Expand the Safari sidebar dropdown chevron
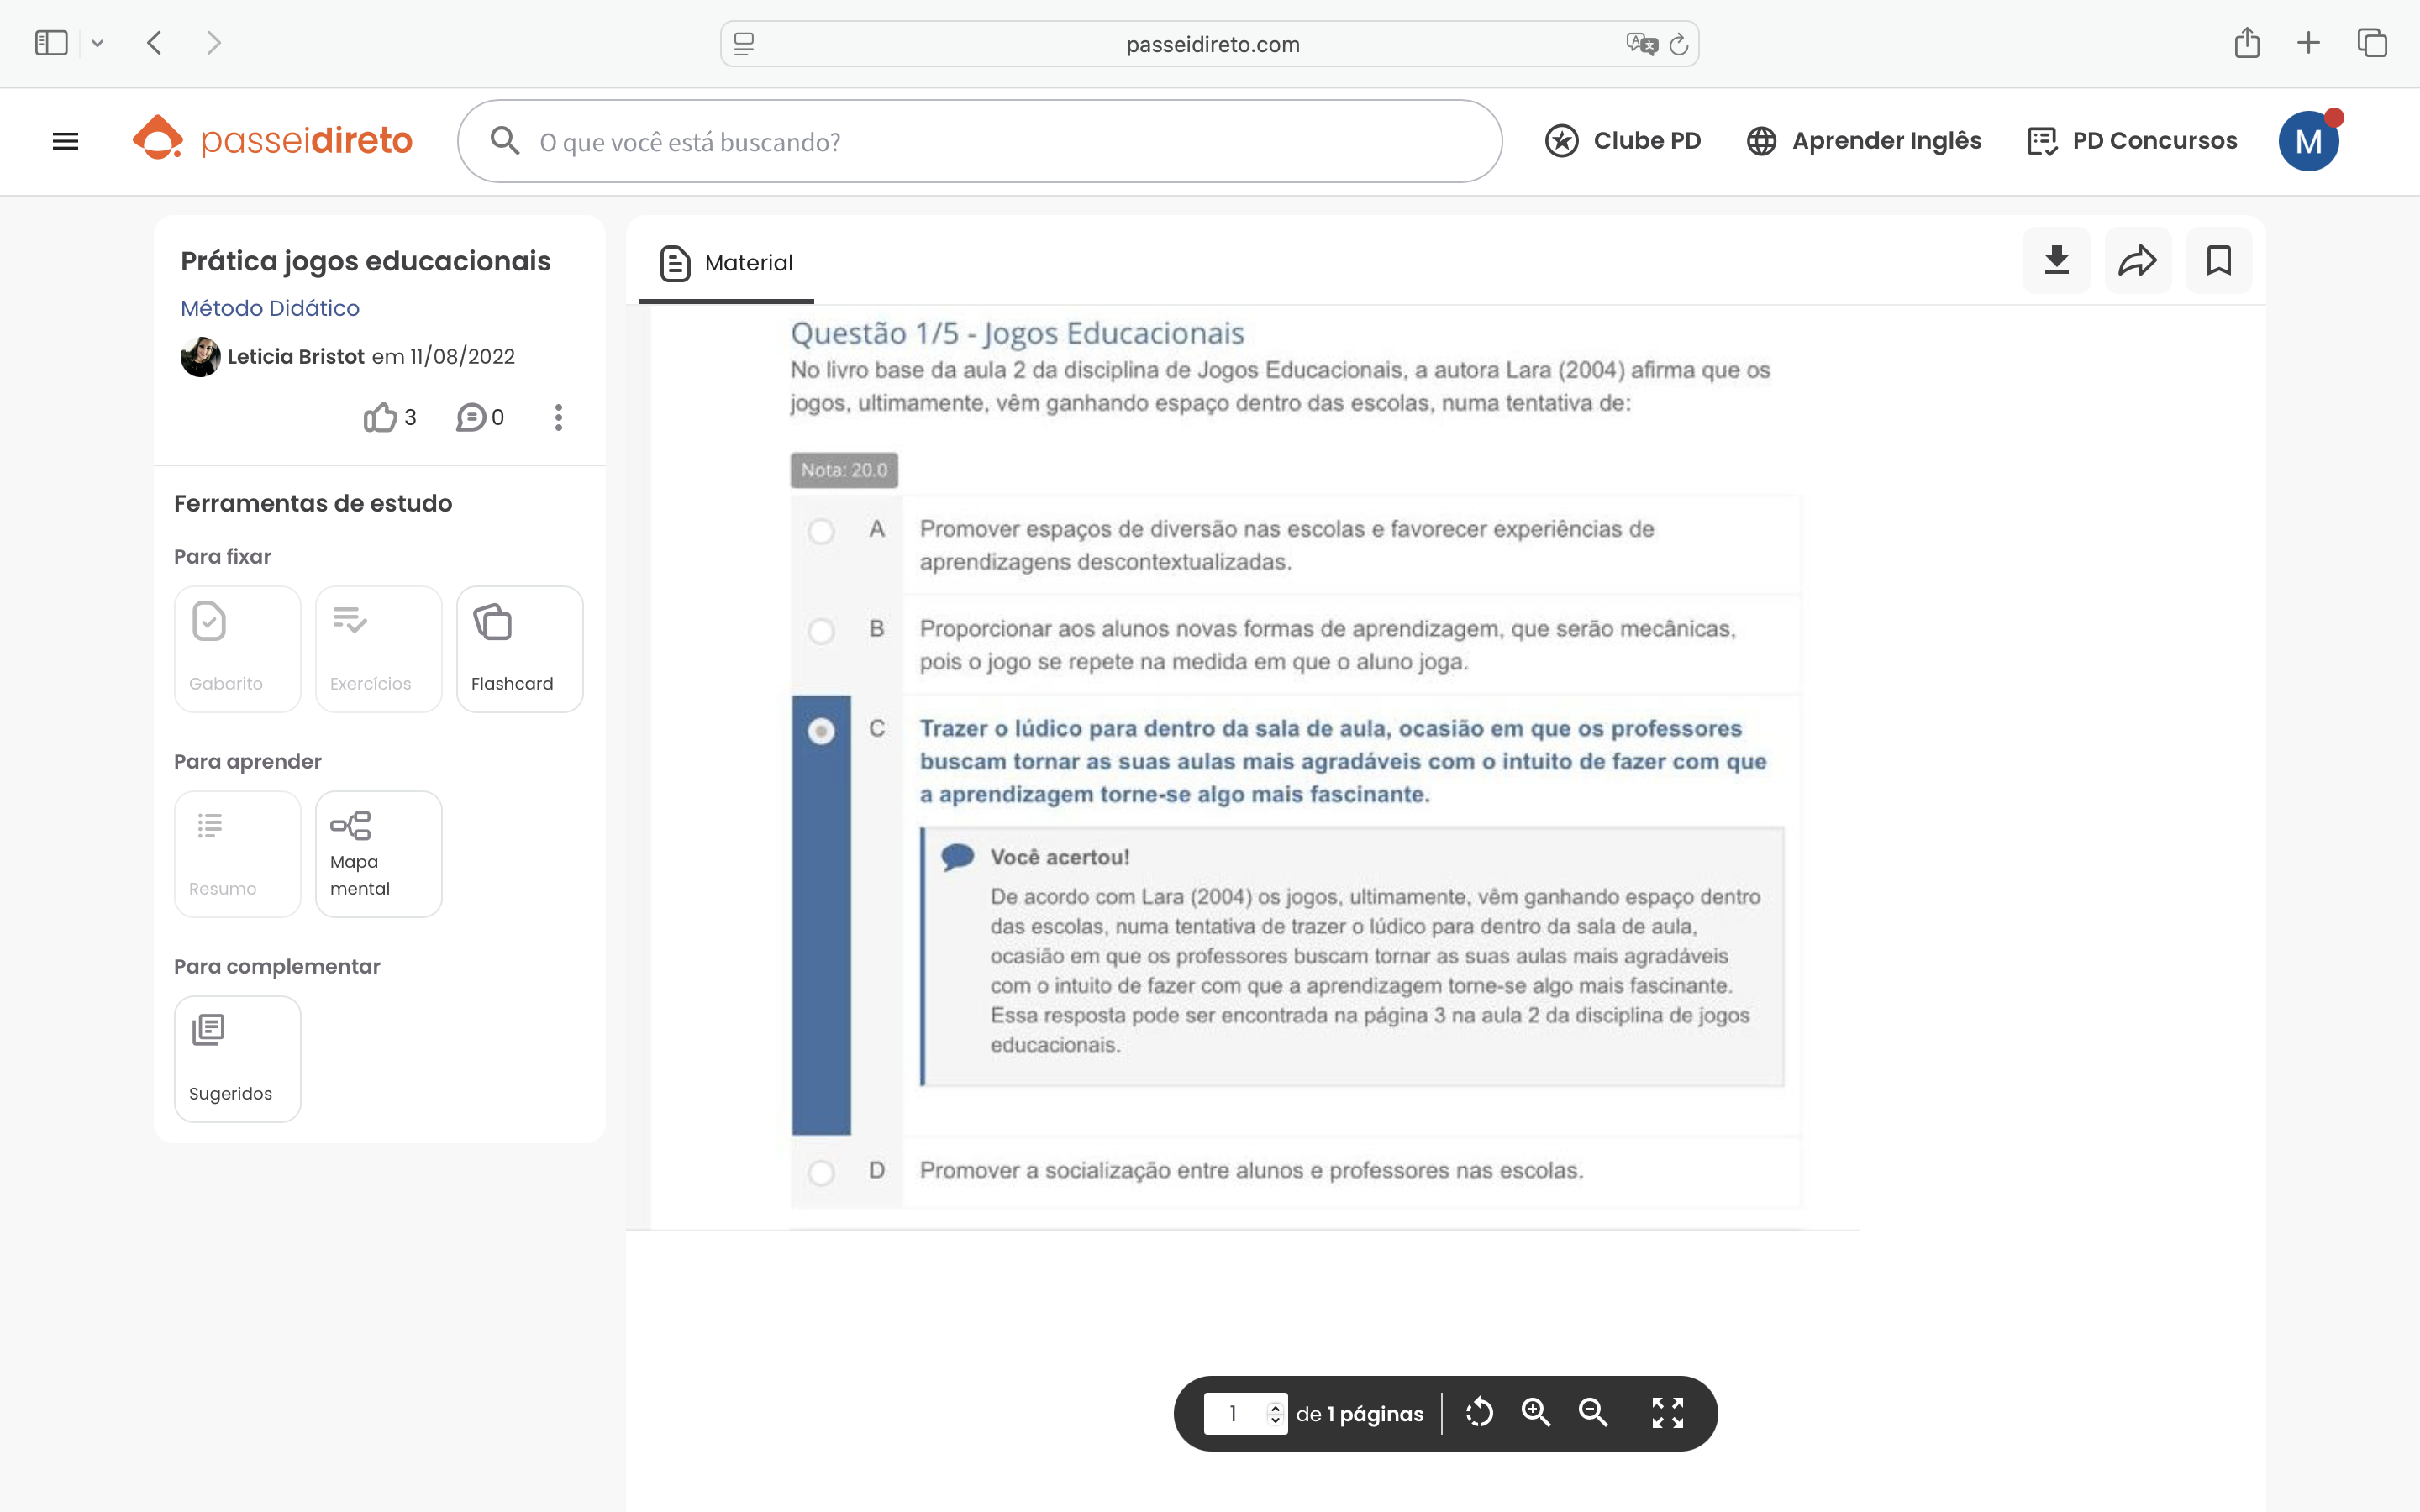This screenshot has width=2420, height=1512. [x=97, y=43]
